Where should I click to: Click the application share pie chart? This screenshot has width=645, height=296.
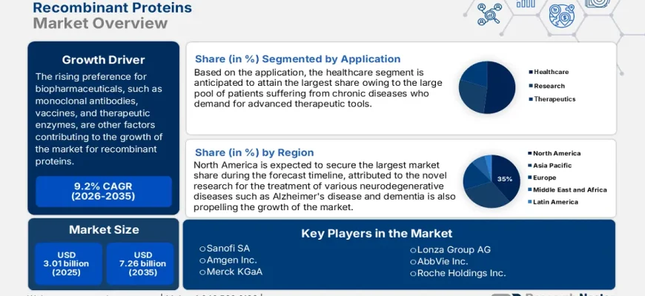486,87
